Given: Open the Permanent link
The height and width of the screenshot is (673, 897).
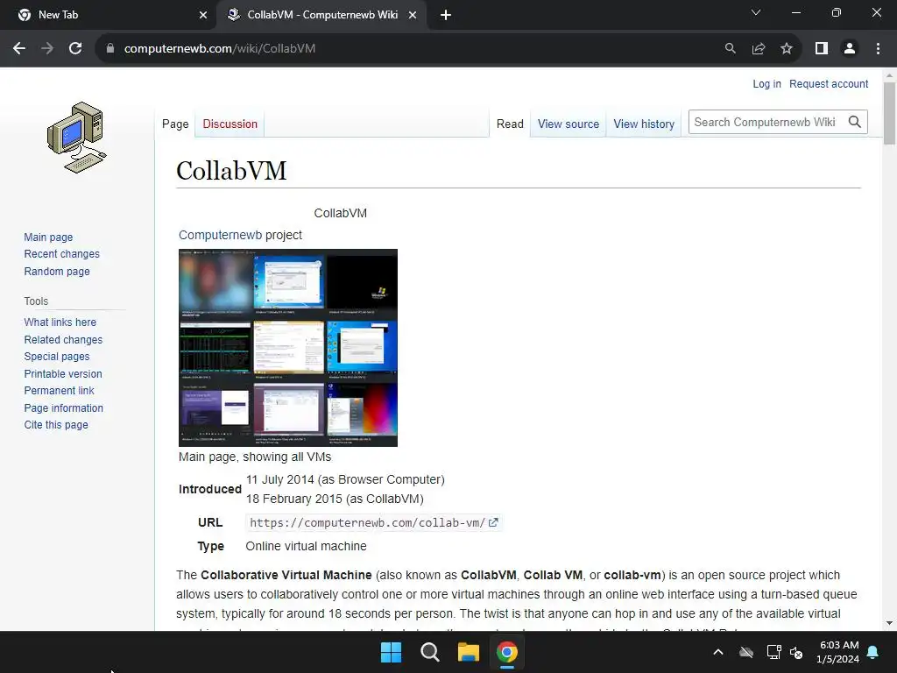Looking at the screenshot, I should (59, 391).
